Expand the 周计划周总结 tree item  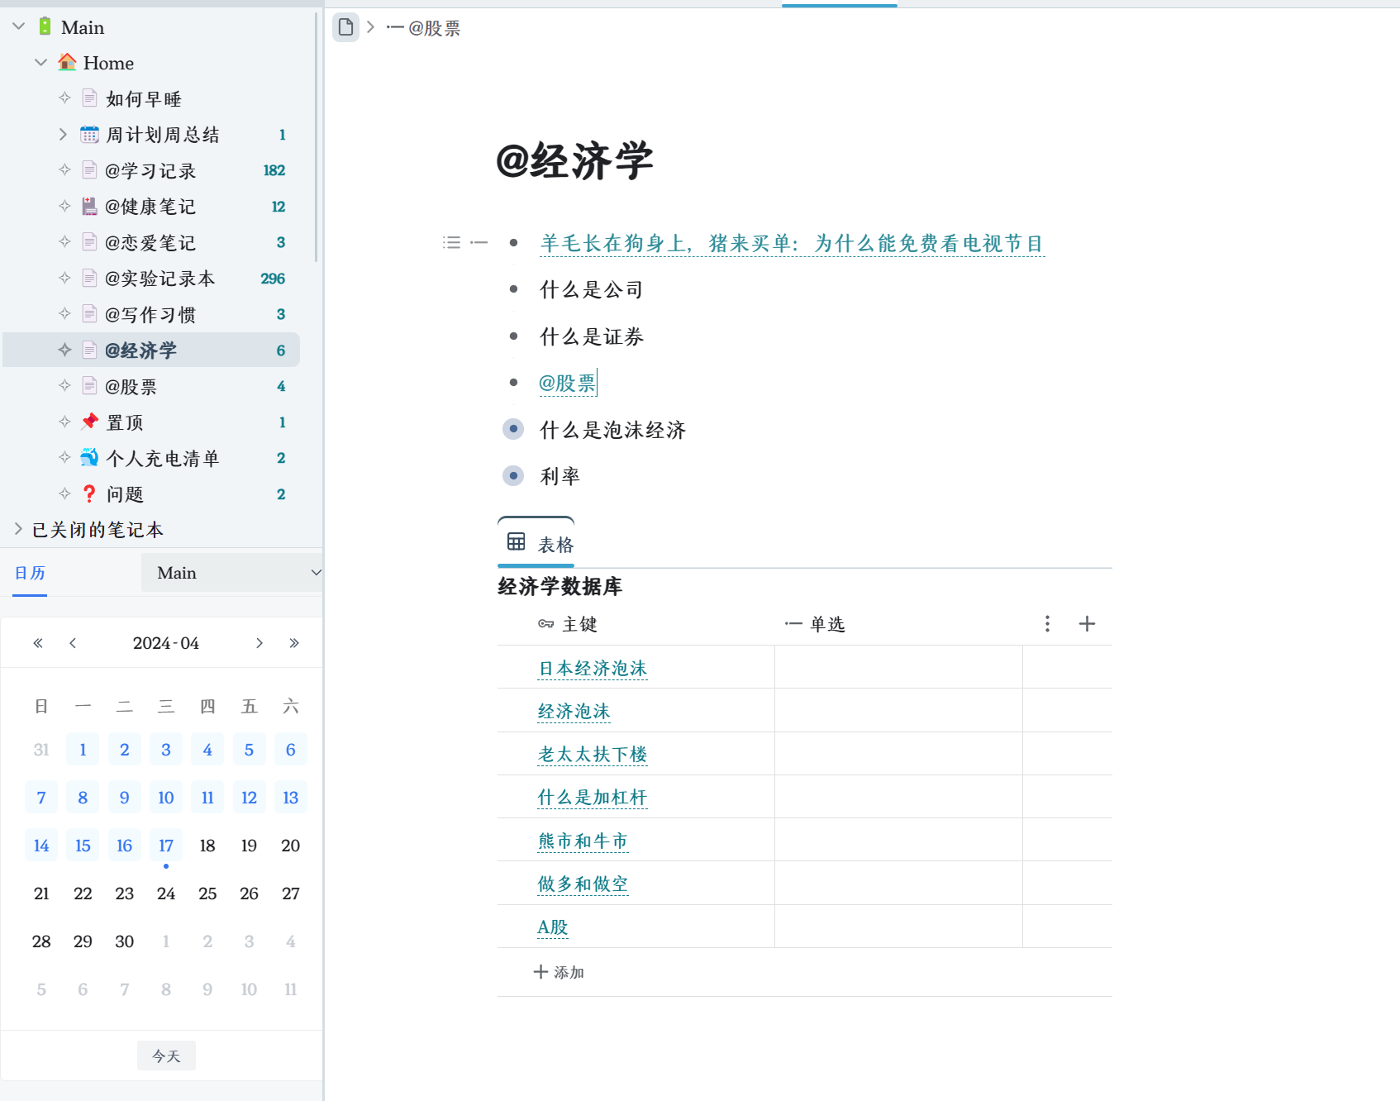63,135
